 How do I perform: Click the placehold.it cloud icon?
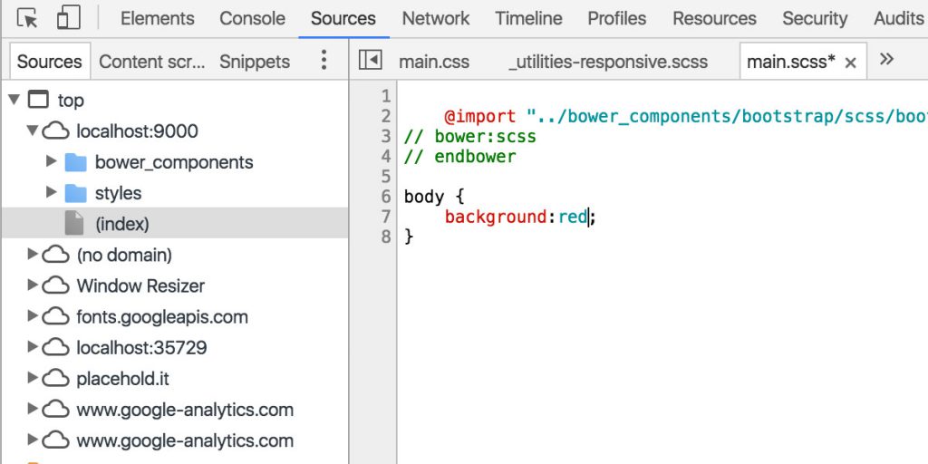click(56, 379)
